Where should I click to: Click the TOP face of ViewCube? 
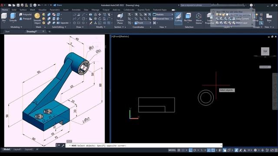(265, 51)
